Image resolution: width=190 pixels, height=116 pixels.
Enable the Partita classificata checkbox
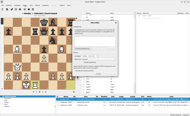(x=83, y=63)
